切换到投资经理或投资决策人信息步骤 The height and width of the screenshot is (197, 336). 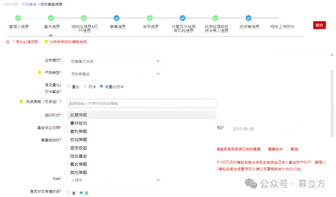[215, 26]
